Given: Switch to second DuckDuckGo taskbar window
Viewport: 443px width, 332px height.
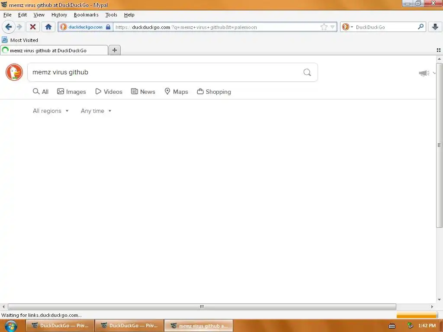Looking at the screenshot, I should point(129,326).
